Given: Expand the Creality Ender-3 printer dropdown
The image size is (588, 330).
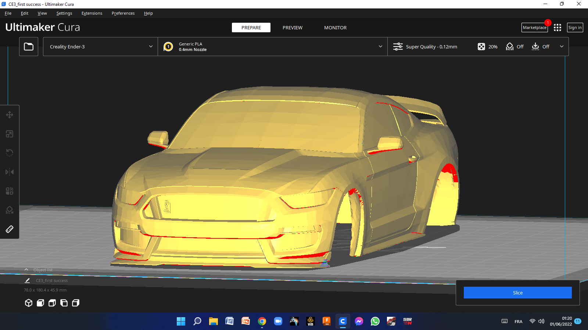Looking at the screenshot, I should (x=100, y=47).
